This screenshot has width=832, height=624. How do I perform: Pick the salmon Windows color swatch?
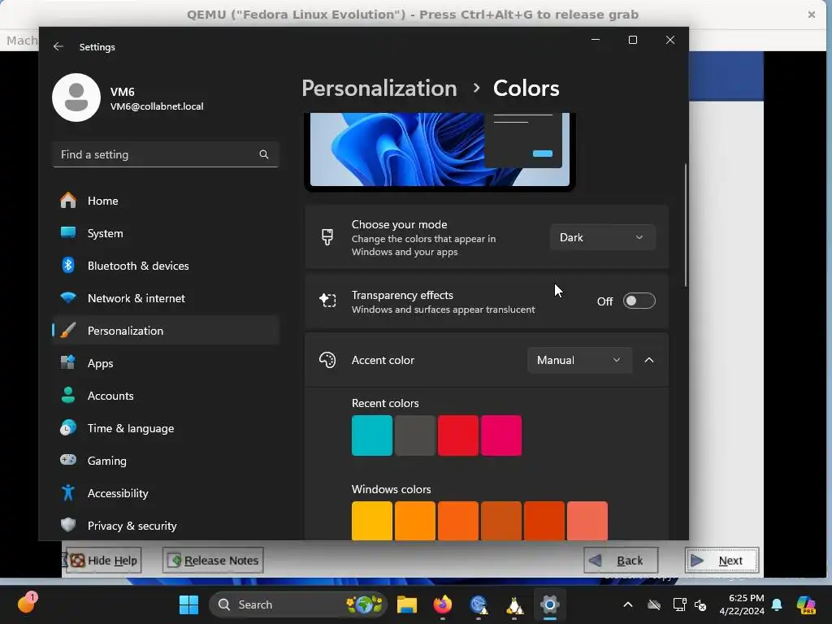[587, 521]
